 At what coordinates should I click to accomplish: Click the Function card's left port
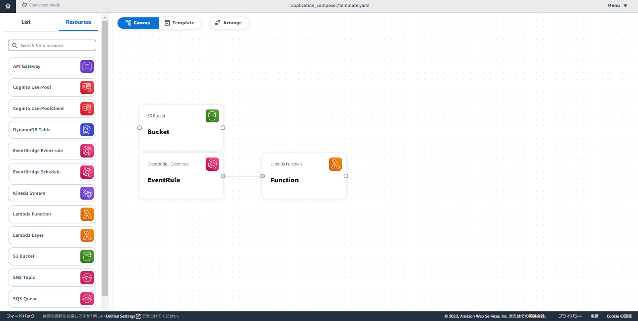coord(262,176)
